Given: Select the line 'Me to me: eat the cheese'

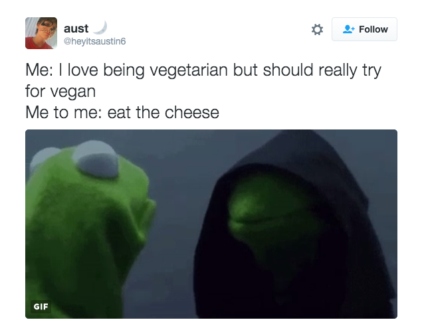Looking at the screenshot, I should [122, 112].
